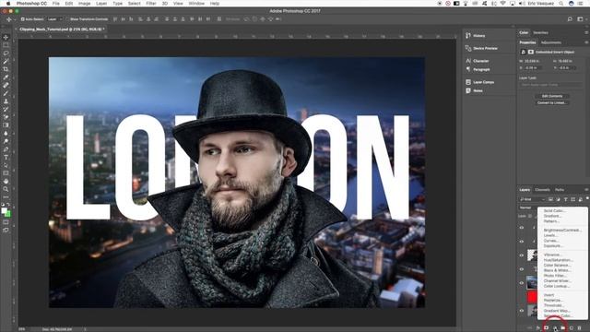
Task: Click the delete layer trash icon
Action: (x=580, y=328)
